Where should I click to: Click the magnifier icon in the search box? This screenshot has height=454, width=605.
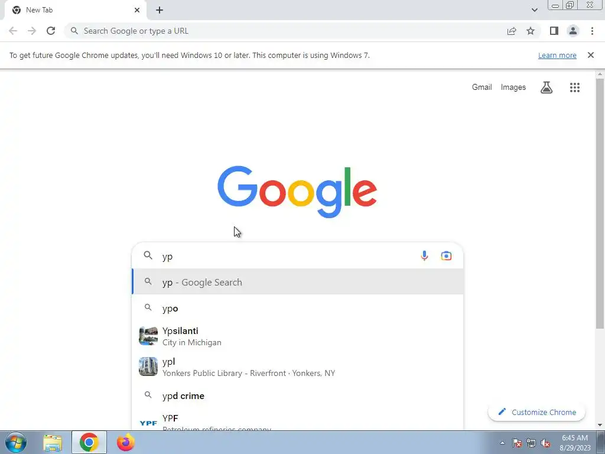point(148,255)
